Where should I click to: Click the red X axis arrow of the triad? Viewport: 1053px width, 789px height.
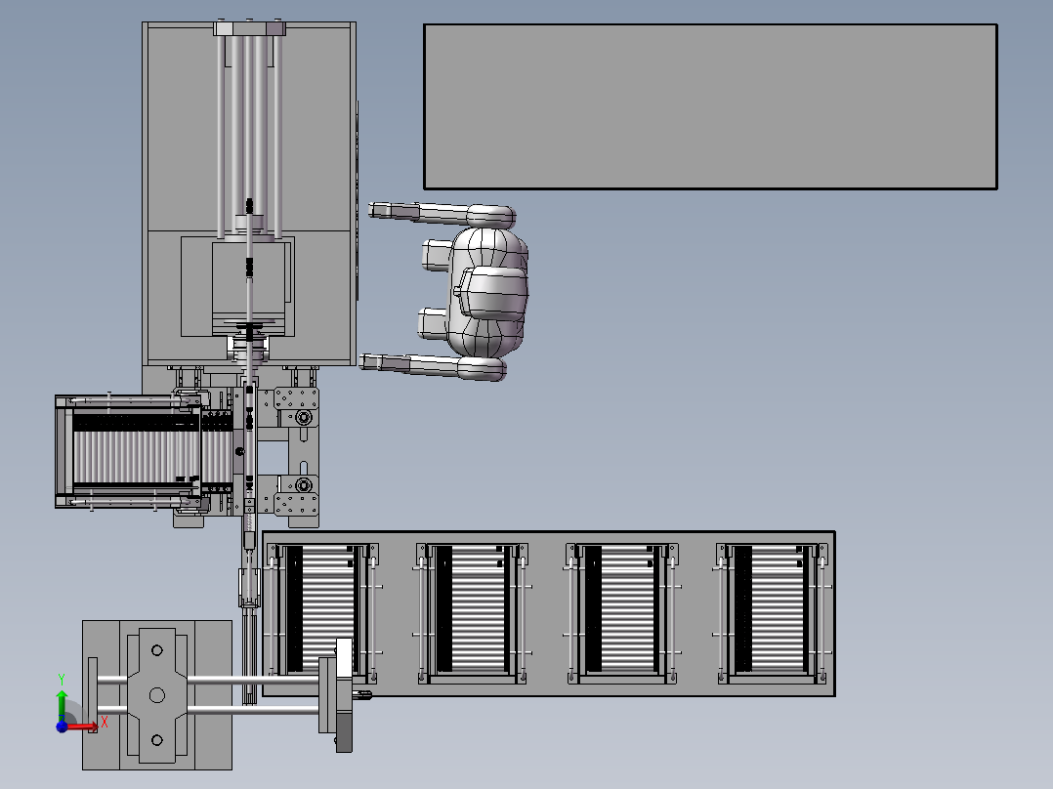[x=82, y=726]
